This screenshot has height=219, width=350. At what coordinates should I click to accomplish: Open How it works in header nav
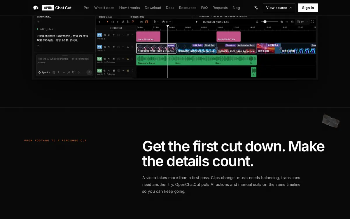[x=129, y=8]
